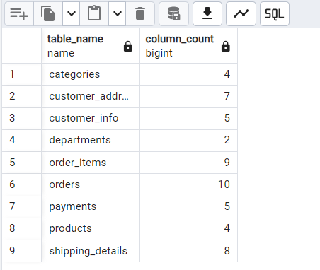Click the Add row icon
320x270 pixels.
click(19, 13)
